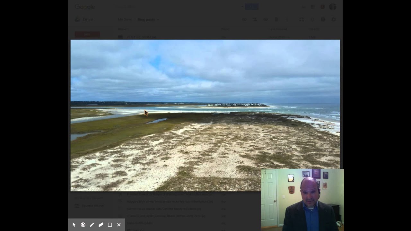Activate the circled cursor highlight tool
Image resolution: width=411 pixels, height=231 pixels.
[x=83, y=225]
